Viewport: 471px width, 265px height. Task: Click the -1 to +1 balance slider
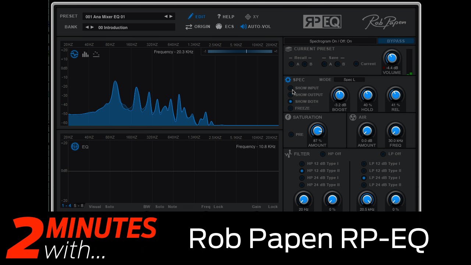coord(240,52)
